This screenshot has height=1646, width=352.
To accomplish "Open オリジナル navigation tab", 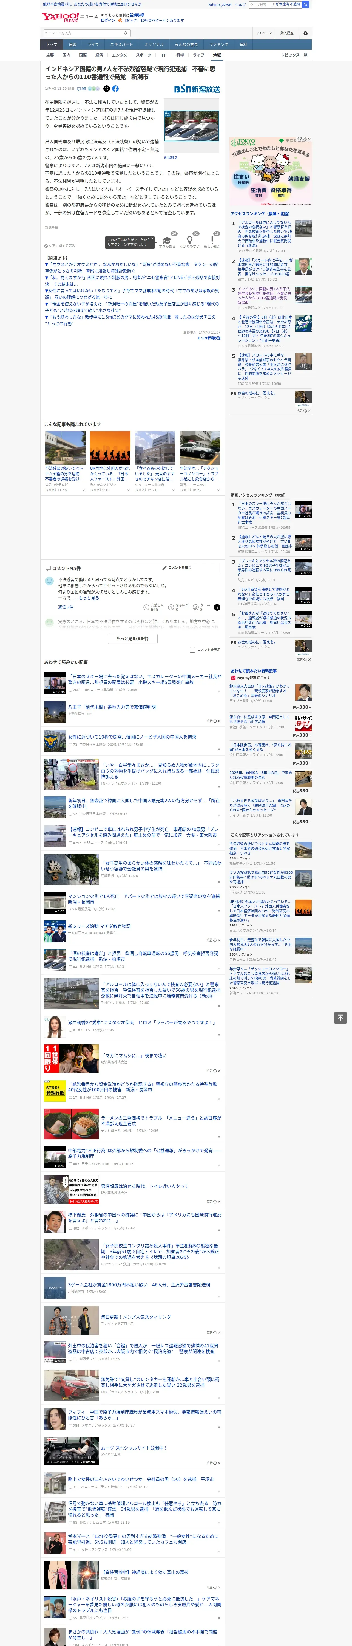I will pos(154,45).
